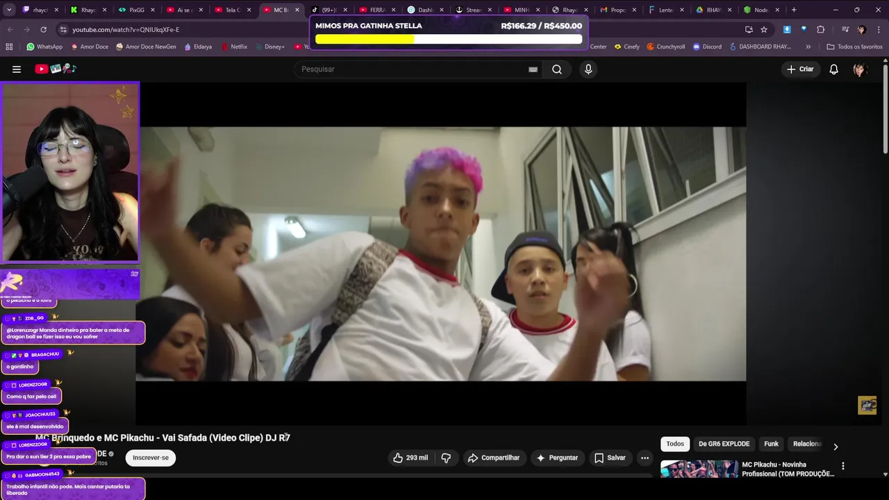Open the Disney+ bookmark
Image resolution: width=889 pixels, height=500 pixels.
(x=269, y=47)
